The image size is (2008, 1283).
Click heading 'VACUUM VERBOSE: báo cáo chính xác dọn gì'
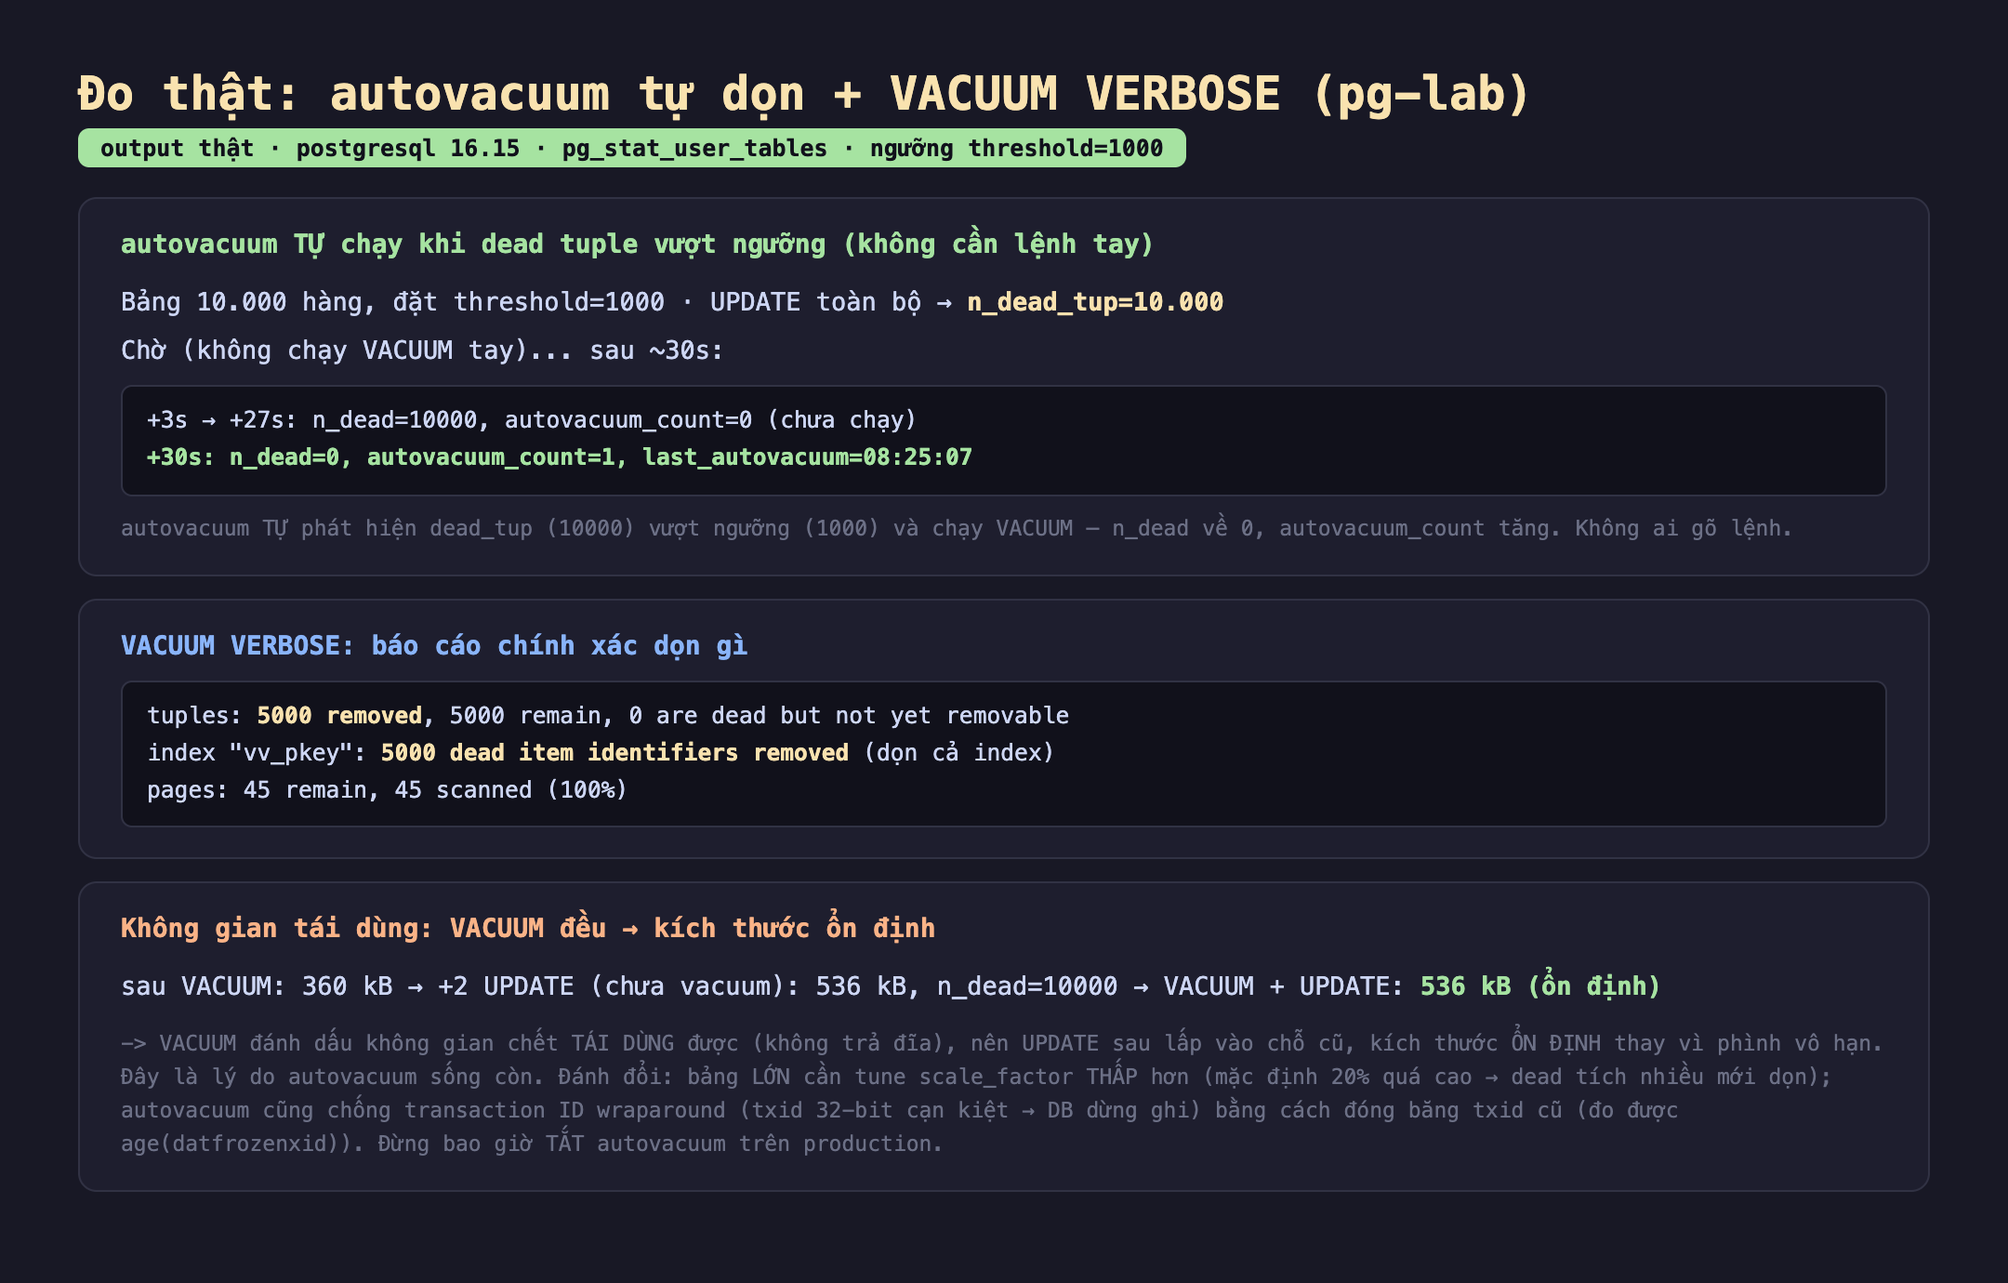(x=434, y=646)
